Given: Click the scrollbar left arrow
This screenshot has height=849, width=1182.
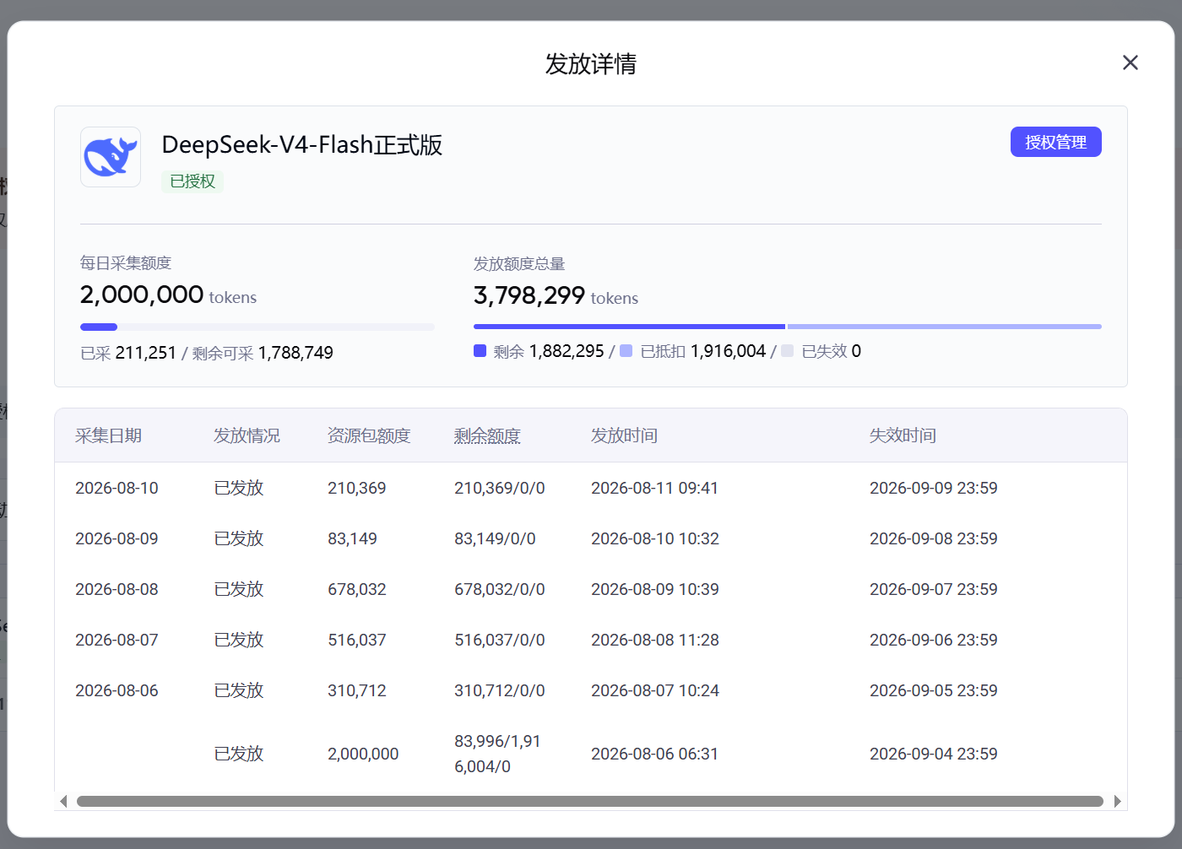Looking at the screenshot, I should [x=63, y=801].
